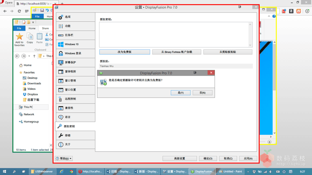Open 排错 troubleshooting section

click(76, 135)
